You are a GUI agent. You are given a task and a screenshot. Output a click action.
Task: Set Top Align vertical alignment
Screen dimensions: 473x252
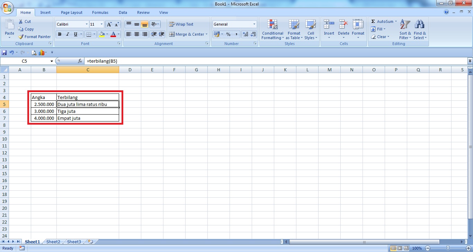129,24
